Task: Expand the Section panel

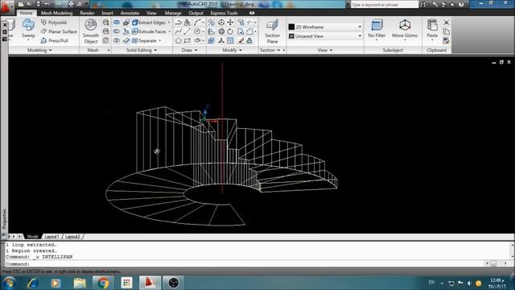Action: (270, 50)
